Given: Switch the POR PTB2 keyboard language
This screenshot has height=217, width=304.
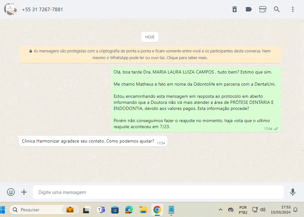Looking at the screenshot, I should [243, 210].
